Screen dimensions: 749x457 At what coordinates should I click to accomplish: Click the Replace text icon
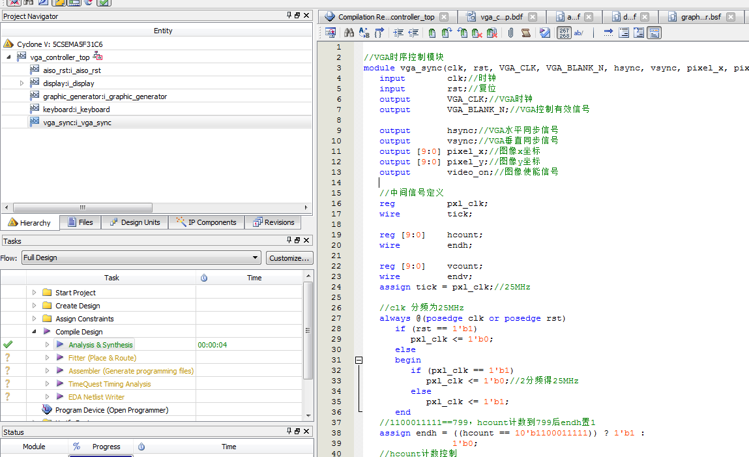point(363,33)
